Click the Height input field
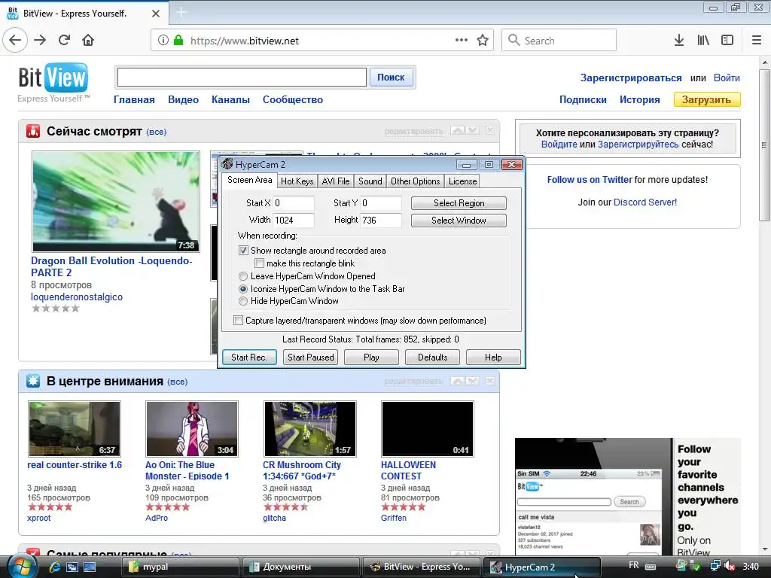Image resolution: width=771 pixels, height=578 pixels. tap(381, 221)
